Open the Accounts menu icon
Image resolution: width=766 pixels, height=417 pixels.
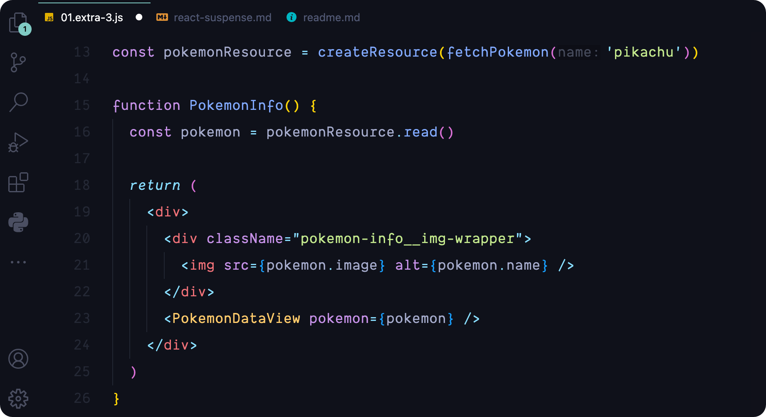click(x=18, y=359)
